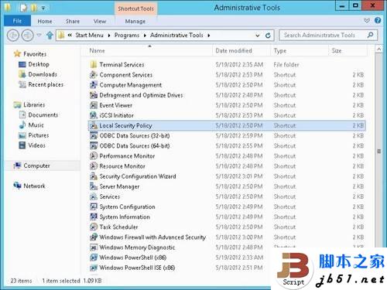387x290 pixels.
Task: Click the vertical scrollbar thumb
Action: pos(378,151)
